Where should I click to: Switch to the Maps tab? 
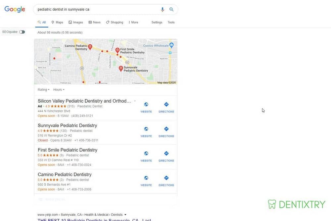pyautogui.click(x=57, y=22)
